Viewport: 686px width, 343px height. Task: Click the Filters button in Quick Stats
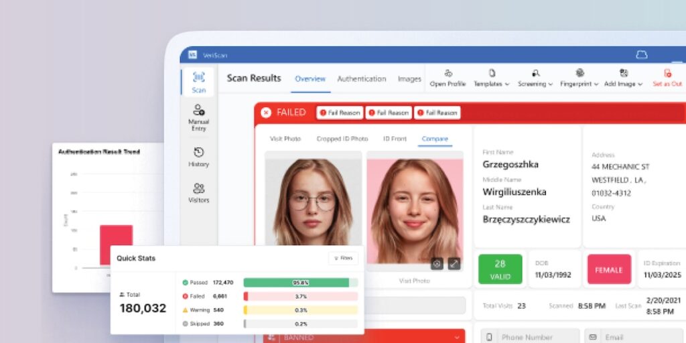click(343, 258)
